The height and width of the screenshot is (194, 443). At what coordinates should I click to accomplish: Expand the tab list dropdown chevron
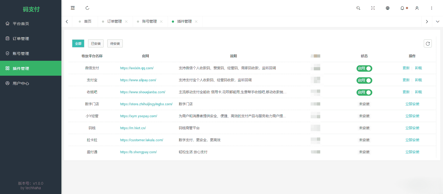(437, 22)
